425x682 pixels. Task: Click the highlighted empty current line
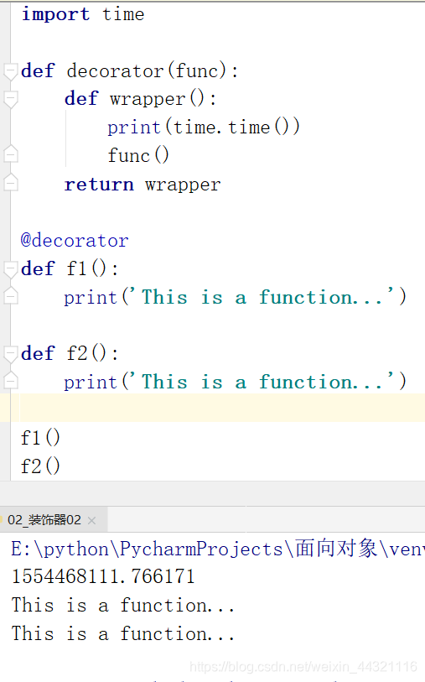click(213, 408)
